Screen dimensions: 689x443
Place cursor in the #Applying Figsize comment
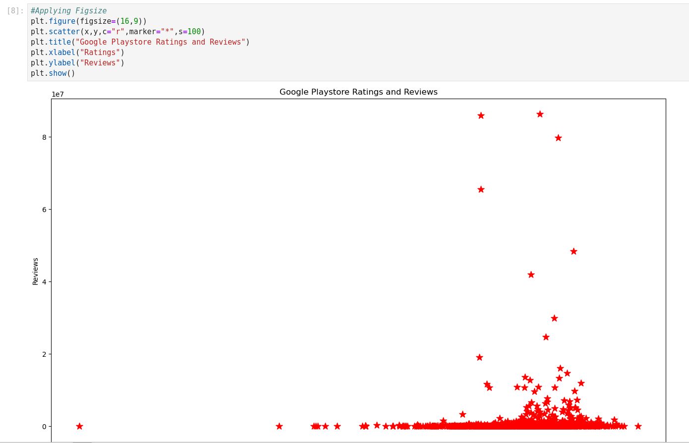[x=68, y=11]
